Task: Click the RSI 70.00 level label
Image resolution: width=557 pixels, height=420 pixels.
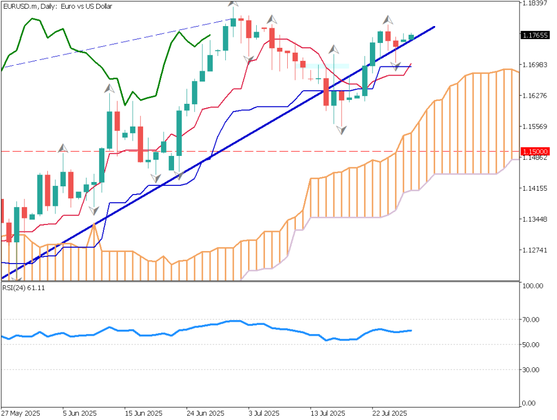Action: tap(531, 319)
